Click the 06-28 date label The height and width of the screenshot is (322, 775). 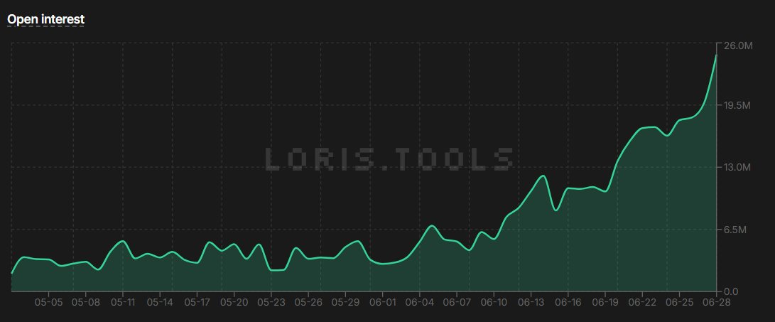click(717, 301)
